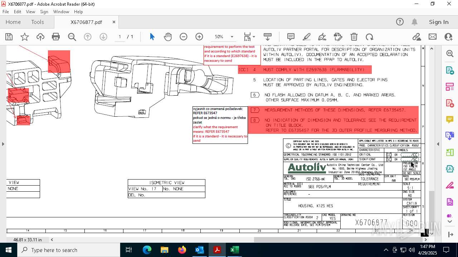Viewport: 458px width, 257px height.
Task: Click the vertical scrollbar thumb
Action: coord(432,211)
